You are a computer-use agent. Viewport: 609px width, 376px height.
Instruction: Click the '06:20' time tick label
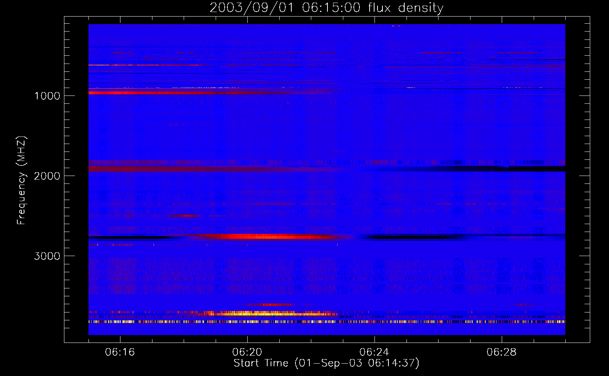pyautogui.click(x=247, y=352)
